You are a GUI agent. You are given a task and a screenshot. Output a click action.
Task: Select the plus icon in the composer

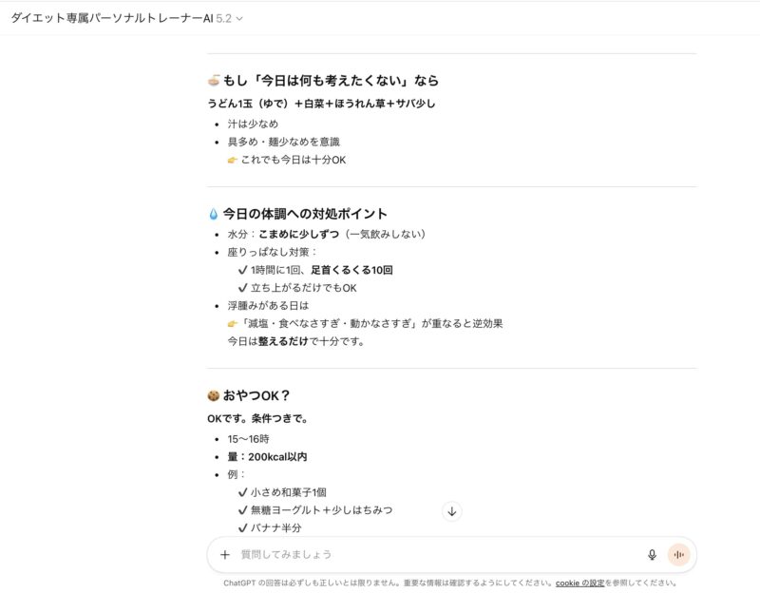pos(223,554)
